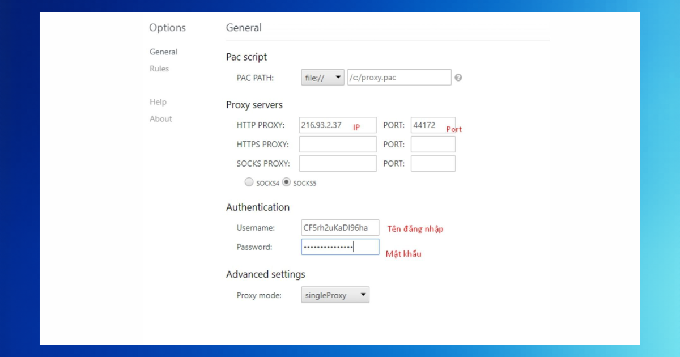Screen dimensions: 680x357
Task: Click the Password label text
Action: point(254,247)
